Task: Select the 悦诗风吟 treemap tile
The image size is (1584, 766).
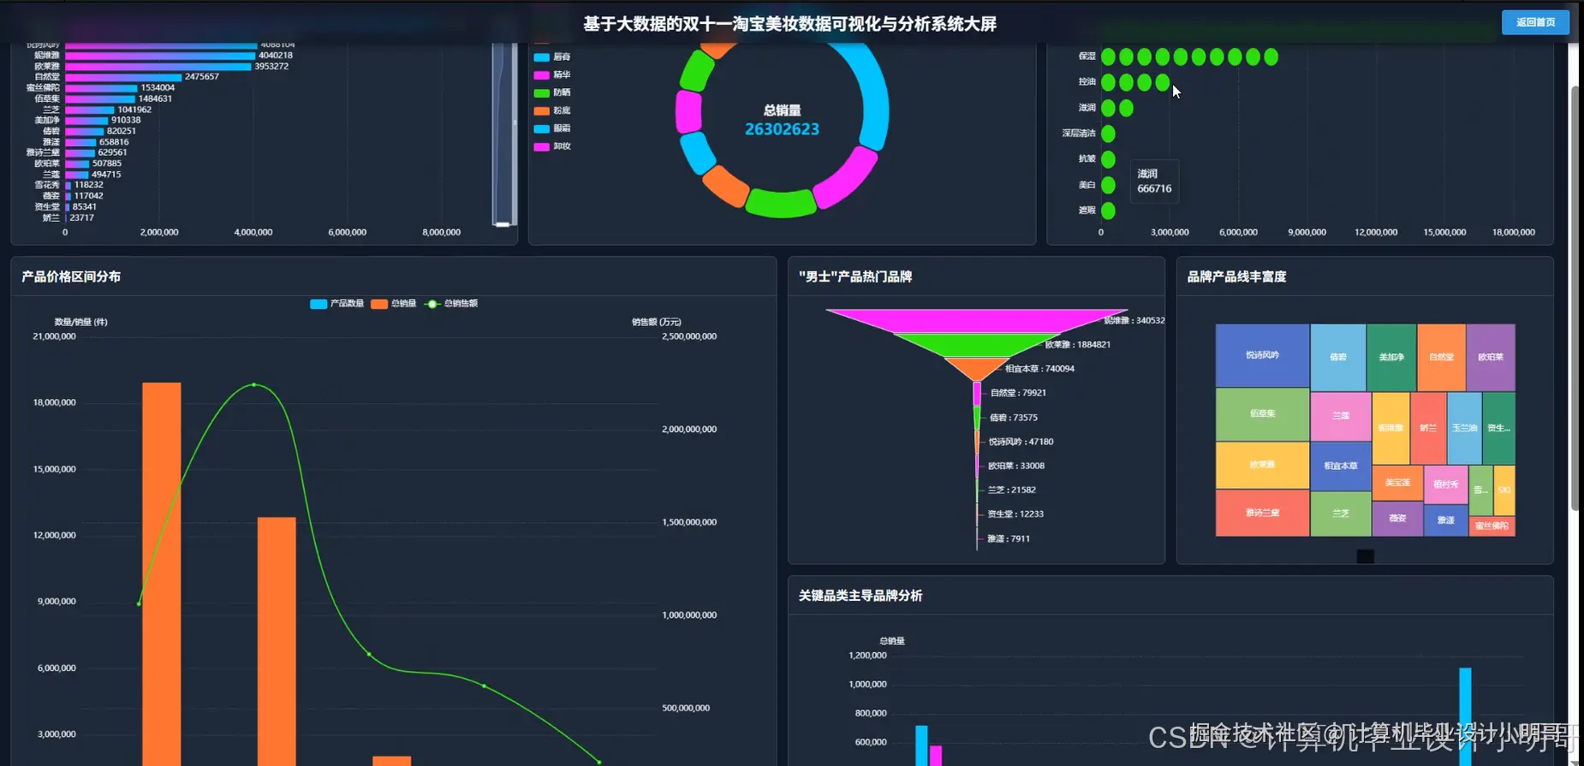Action: [1262, 355]
